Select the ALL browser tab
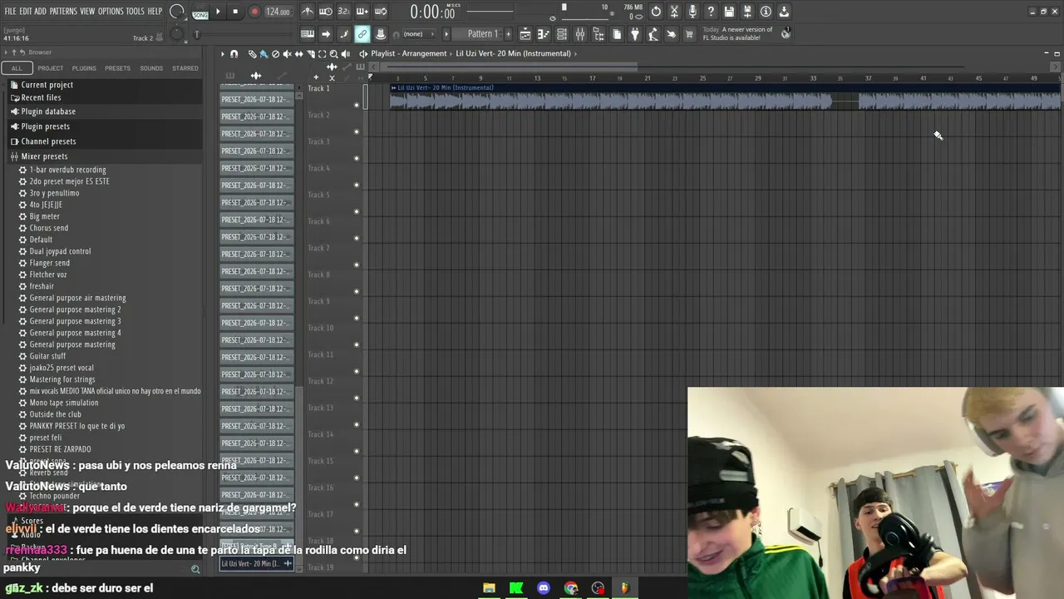Screen dimensions: 1064x599 coord(17,68)
